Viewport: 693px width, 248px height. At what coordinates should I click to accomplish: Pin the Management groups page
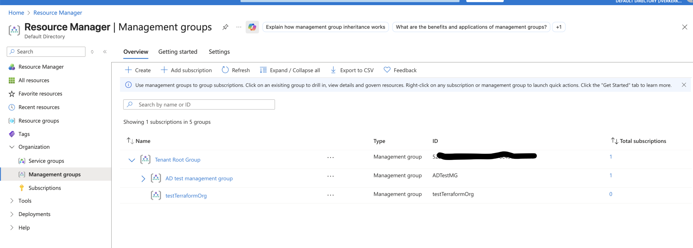(x=225, y=27)
